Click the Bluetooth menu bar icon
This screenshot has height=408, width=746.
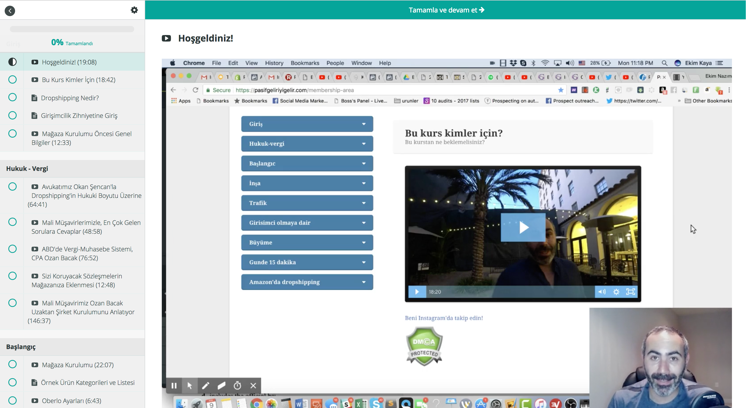click(533, 63)
